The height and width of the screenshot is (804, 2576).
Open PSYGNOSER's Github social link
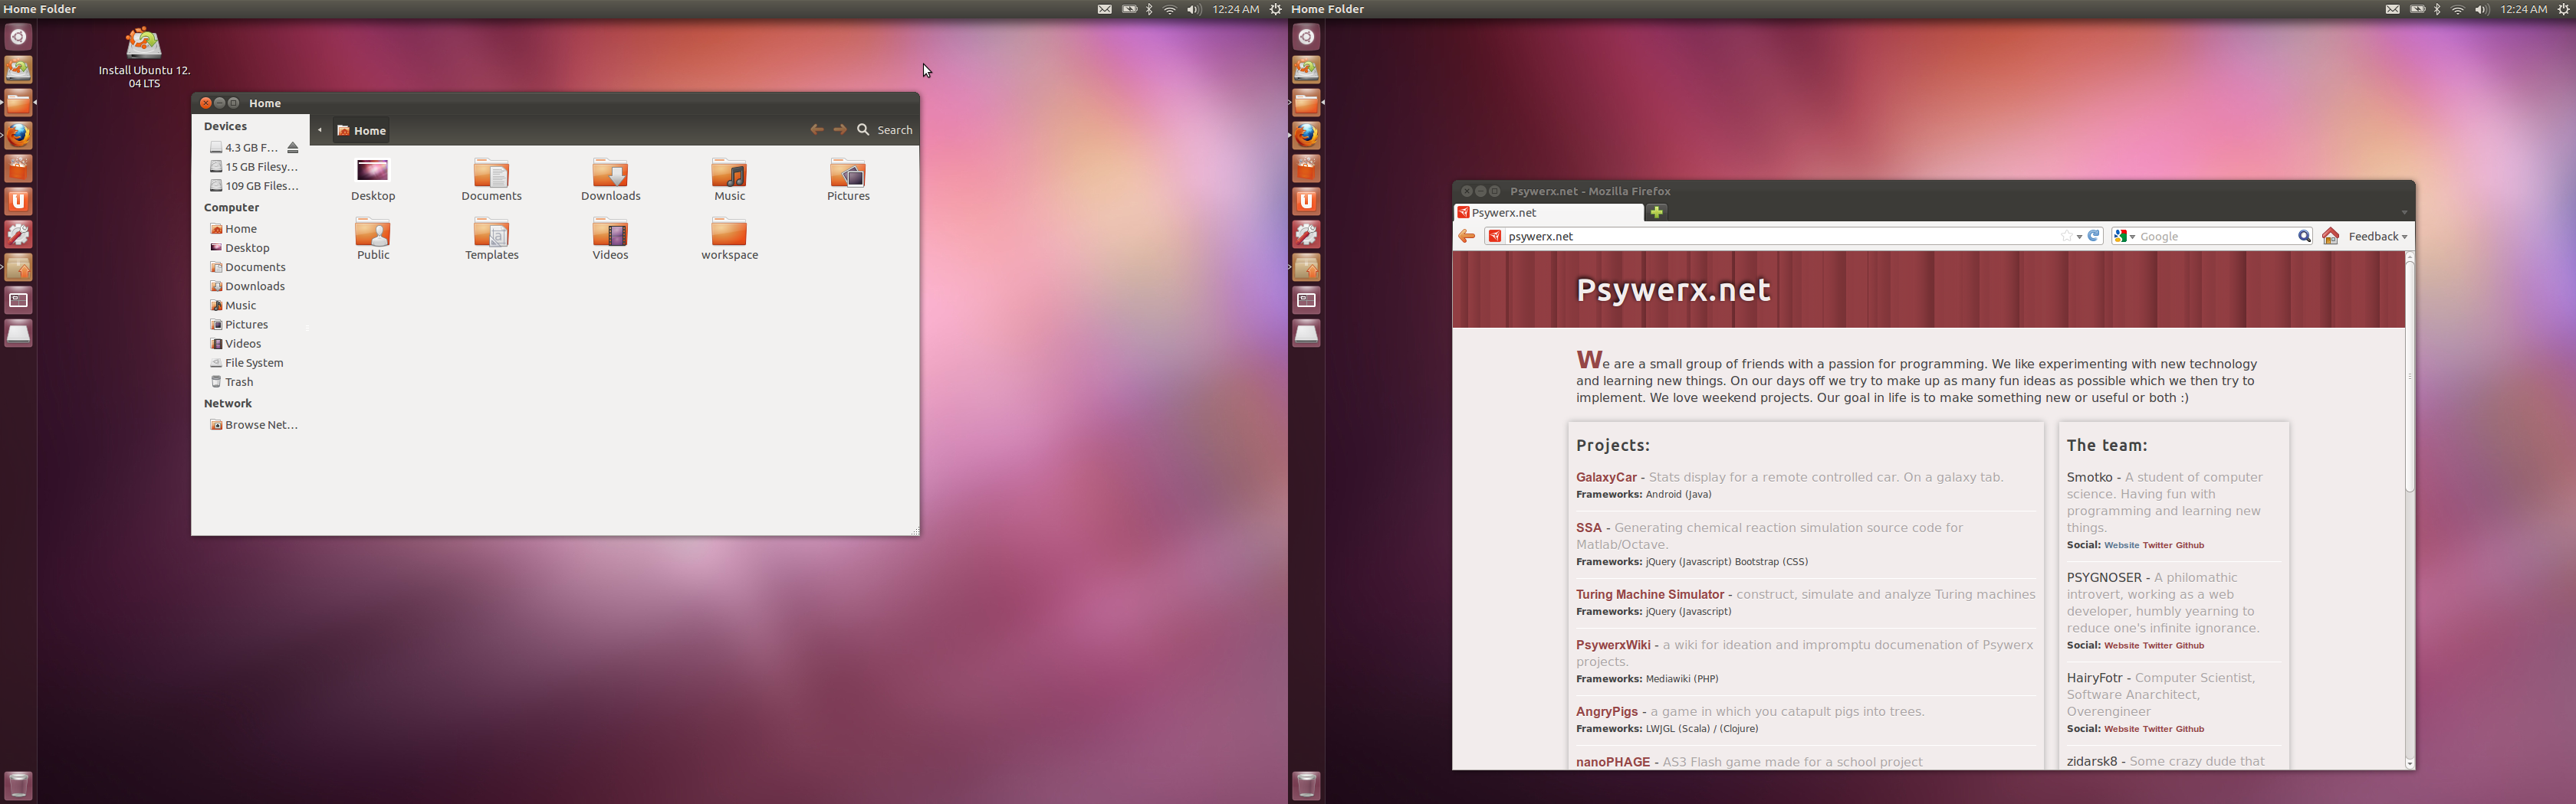2190,645
